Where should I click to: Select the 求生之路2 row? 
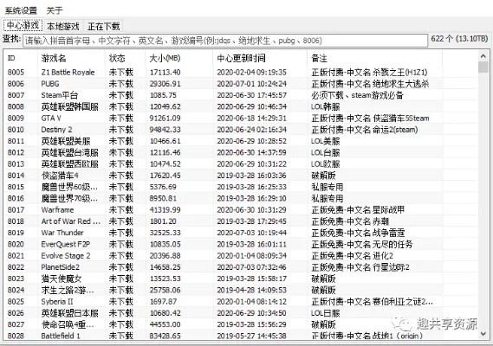pos(241,290)
